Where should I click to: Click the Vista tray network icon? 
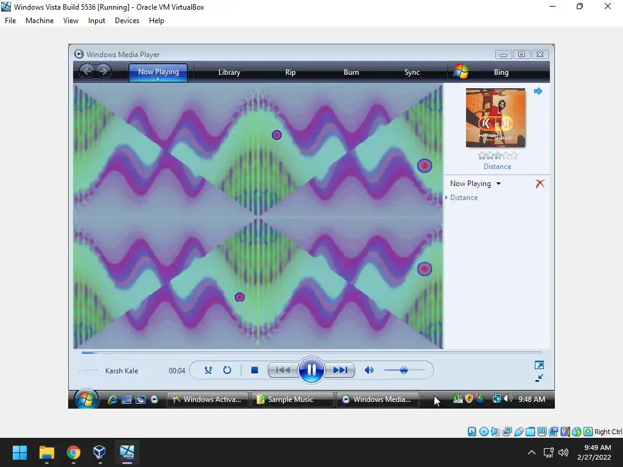click(x=496, y=399)
